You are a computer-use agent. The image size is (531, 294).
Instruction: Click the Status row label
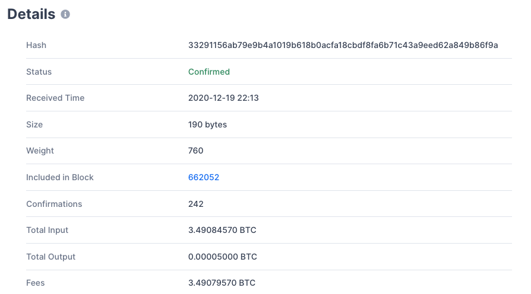point(39,72)
